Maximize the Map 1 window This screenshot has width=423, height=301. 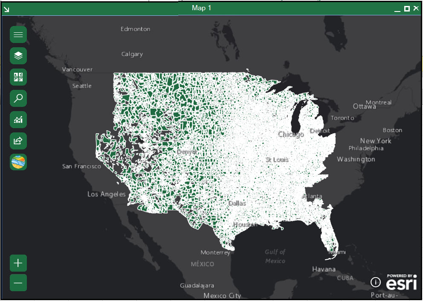point(407,8)
